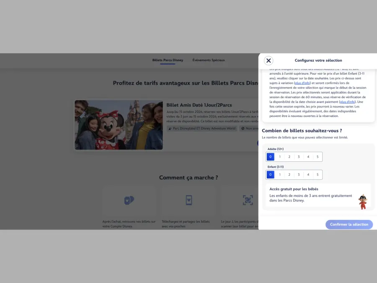Choose 2 tickets for Adulte (12+)
Image resolution: width=377 pixels, height=283 pixels.
289,157
